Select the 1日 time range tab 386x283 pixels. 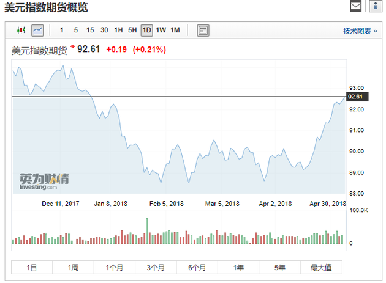tap(32, 268)
